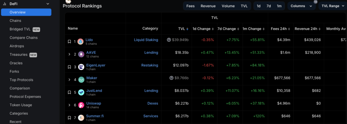Image resolution: width=347 pixels, height=124 pixels.
Task: Expand the Uniswap row
Action: 69,105
